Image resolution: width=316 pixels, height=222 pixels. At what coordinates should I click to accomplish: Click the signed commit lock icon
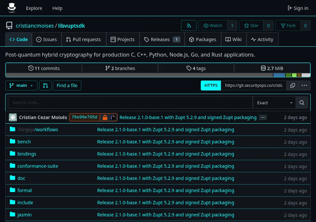point(105,117)
